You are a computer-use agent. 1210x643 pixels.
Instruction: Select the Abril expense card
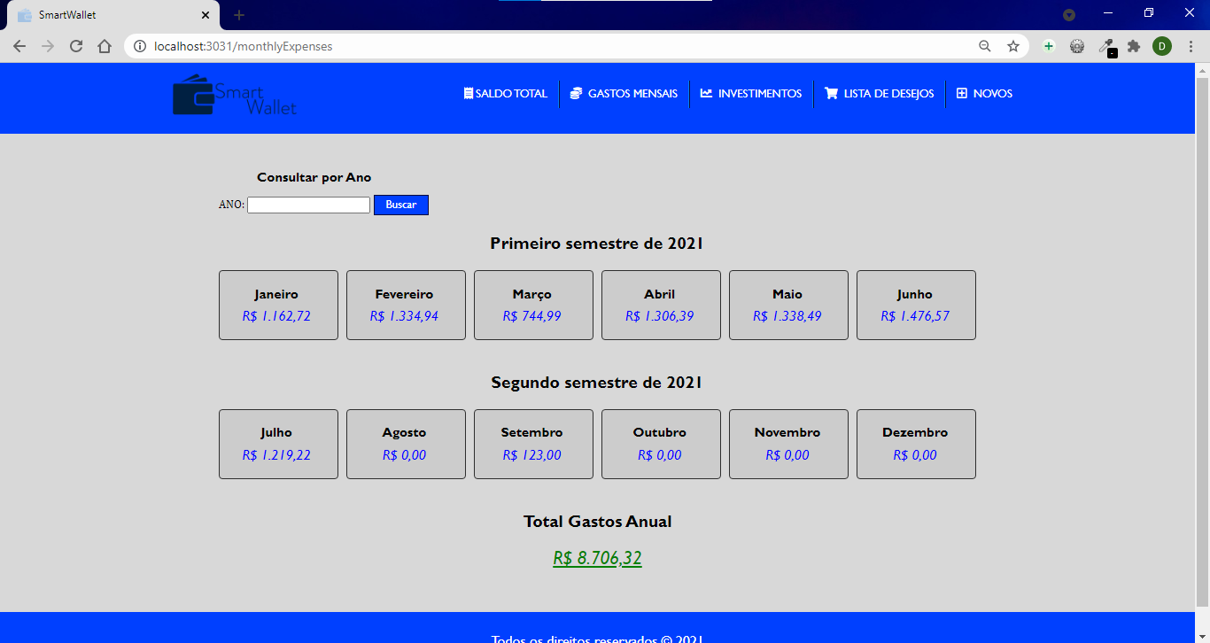tap(661, 305)
